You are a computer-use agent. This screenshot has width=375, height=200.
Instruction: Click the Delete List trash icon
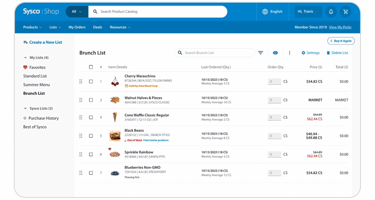coord(328,53)
